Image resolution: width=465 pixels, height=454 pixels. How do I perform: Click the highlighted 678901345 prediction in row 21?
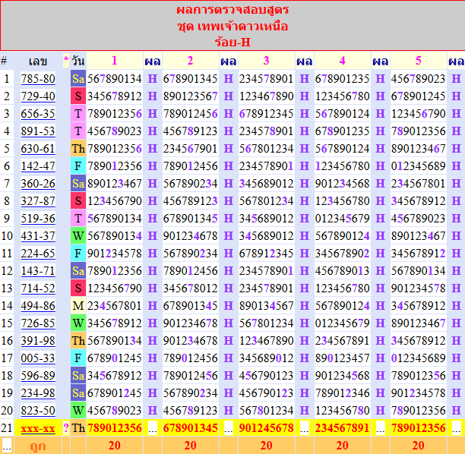(190, 428)
